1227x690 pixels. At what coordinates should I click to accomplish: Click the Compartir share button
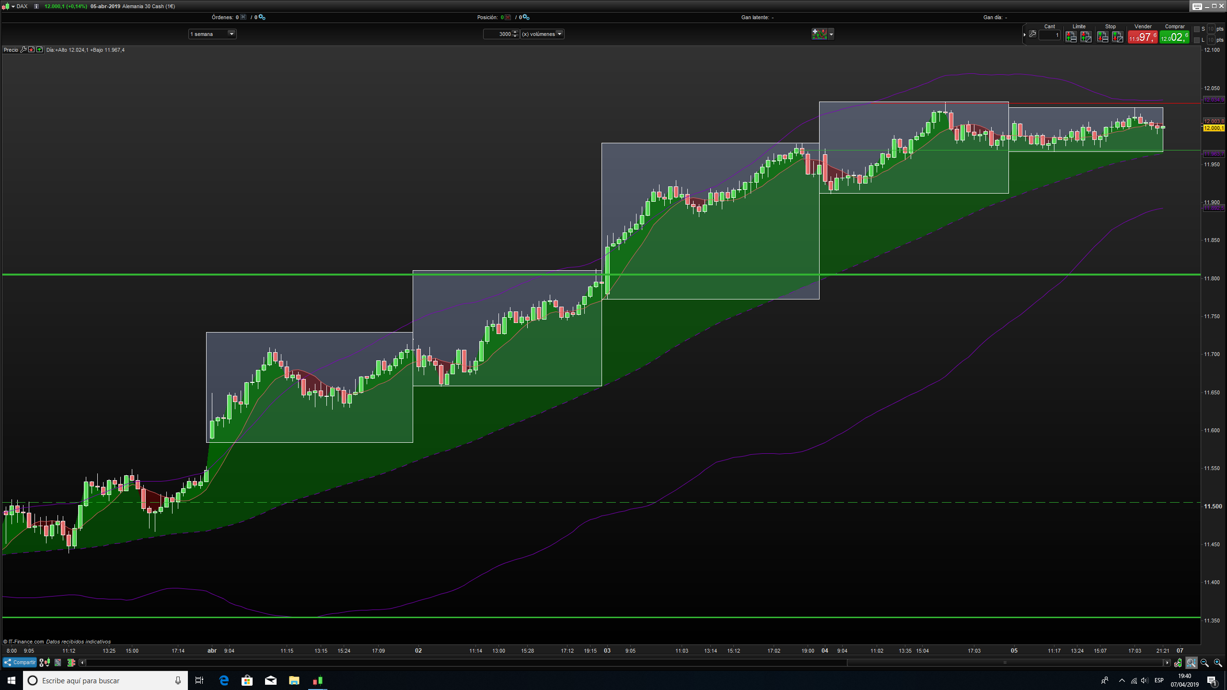click(20, 663)
